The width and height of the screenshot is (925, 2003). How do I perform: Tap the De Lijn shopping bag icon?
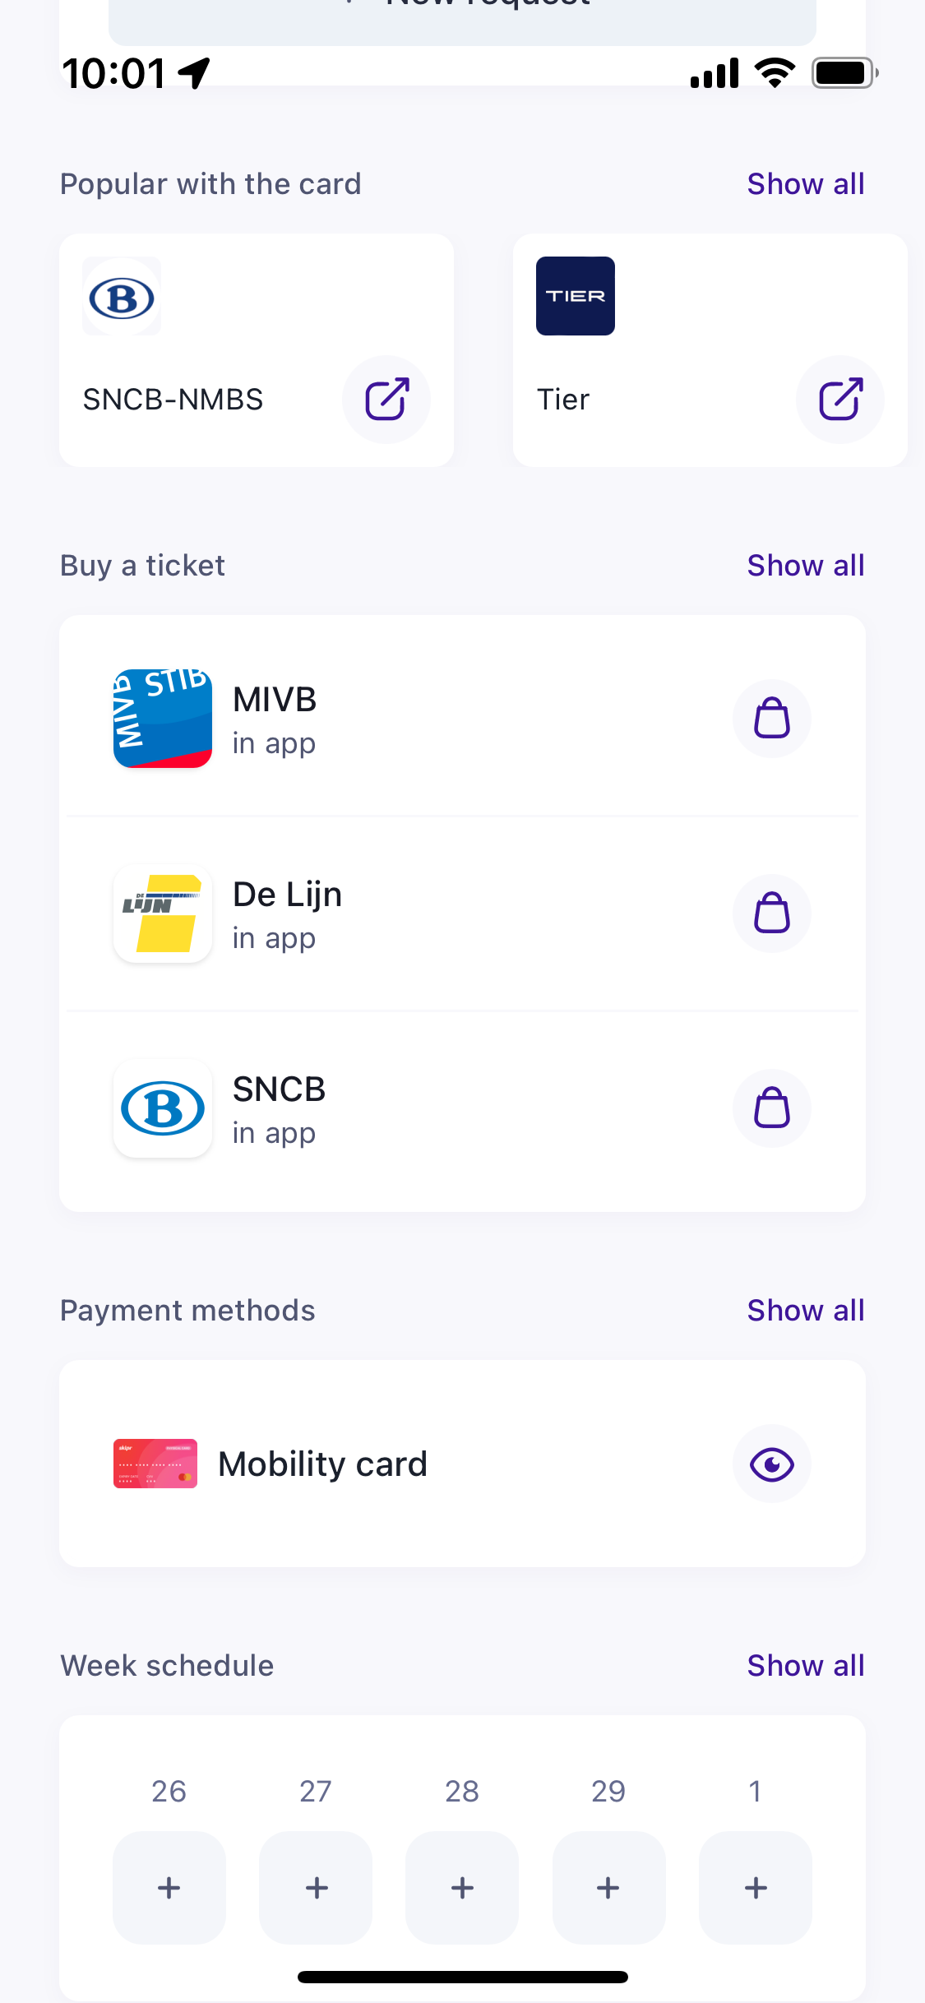[771, 914]
